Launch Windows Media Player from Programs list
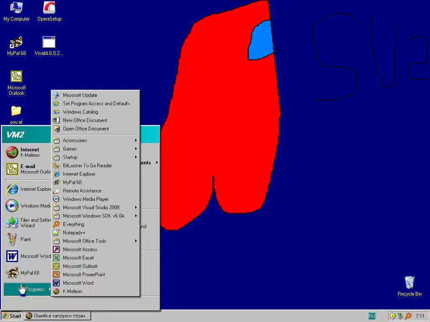430x322 pixels. point(96,199)
